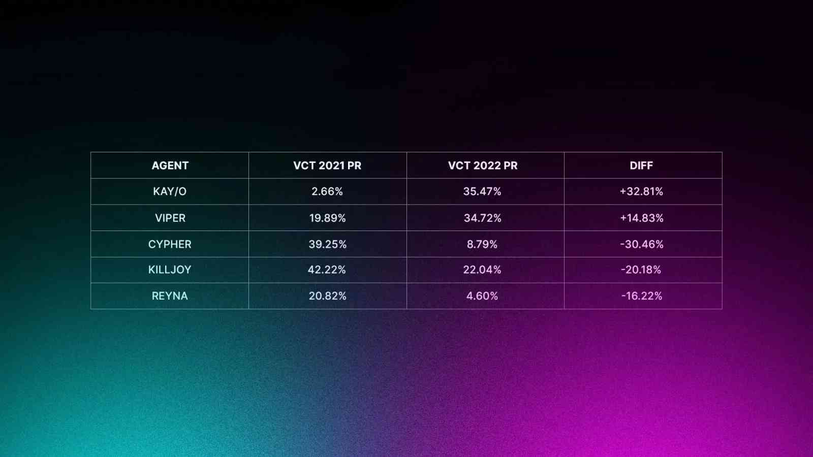
Task: Select the KILLJOY agent cell
Action: pos(170,270)
